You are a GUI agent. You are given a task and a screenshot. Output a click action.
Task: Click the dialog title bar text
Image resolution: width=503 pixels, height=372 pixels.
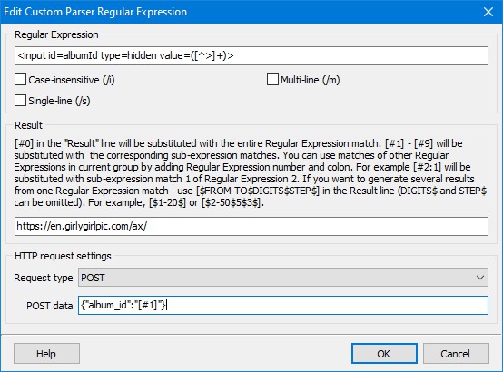coord(95,12)
